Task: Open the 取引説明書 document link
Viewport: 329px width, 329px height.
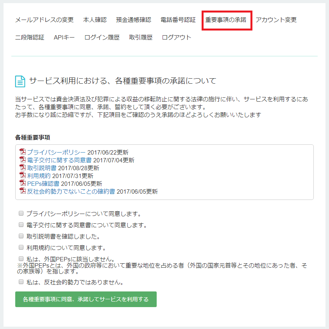Action: click(x=41, y=168)
